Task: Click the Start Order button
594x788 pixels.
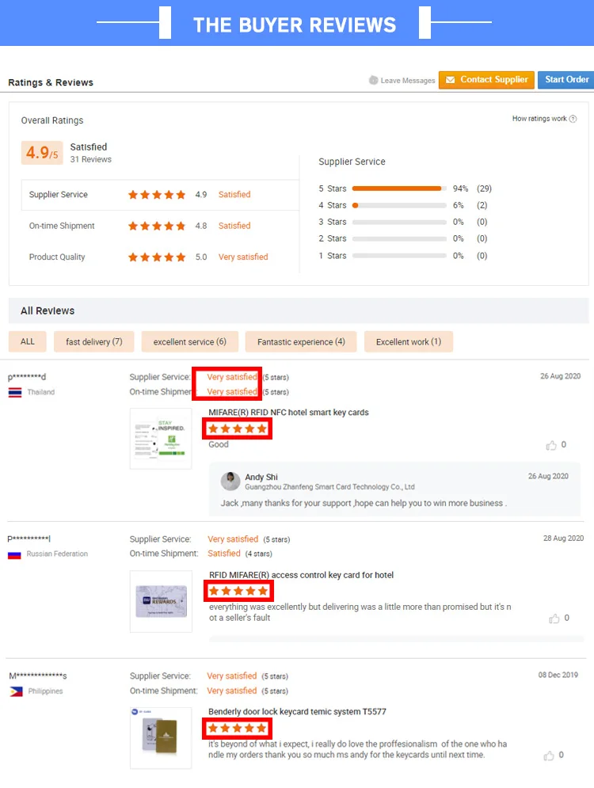Action: click(x=566, y=80)
